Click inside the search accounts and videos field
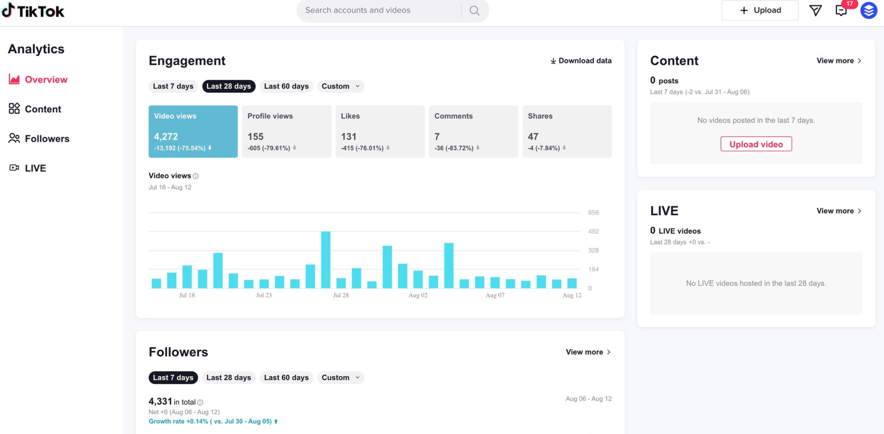Screen dimensions: 884x434 pyautogui.click(x=378, y=10)
